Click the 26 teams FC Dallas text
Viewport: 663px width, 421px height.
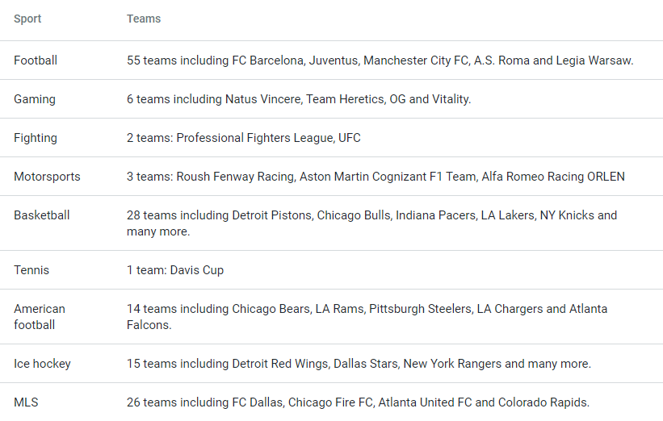click(x=358, y=402)
